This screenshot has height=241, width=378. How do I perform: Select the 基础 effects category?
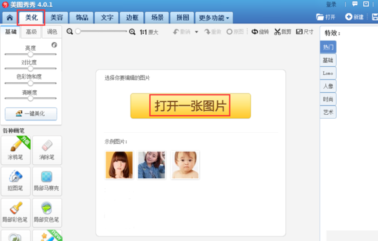pyautogui.click(x=328, y=60)
